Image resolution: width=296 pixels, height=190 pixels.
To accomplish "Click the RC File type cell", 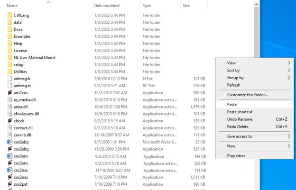I will [149, 86].
